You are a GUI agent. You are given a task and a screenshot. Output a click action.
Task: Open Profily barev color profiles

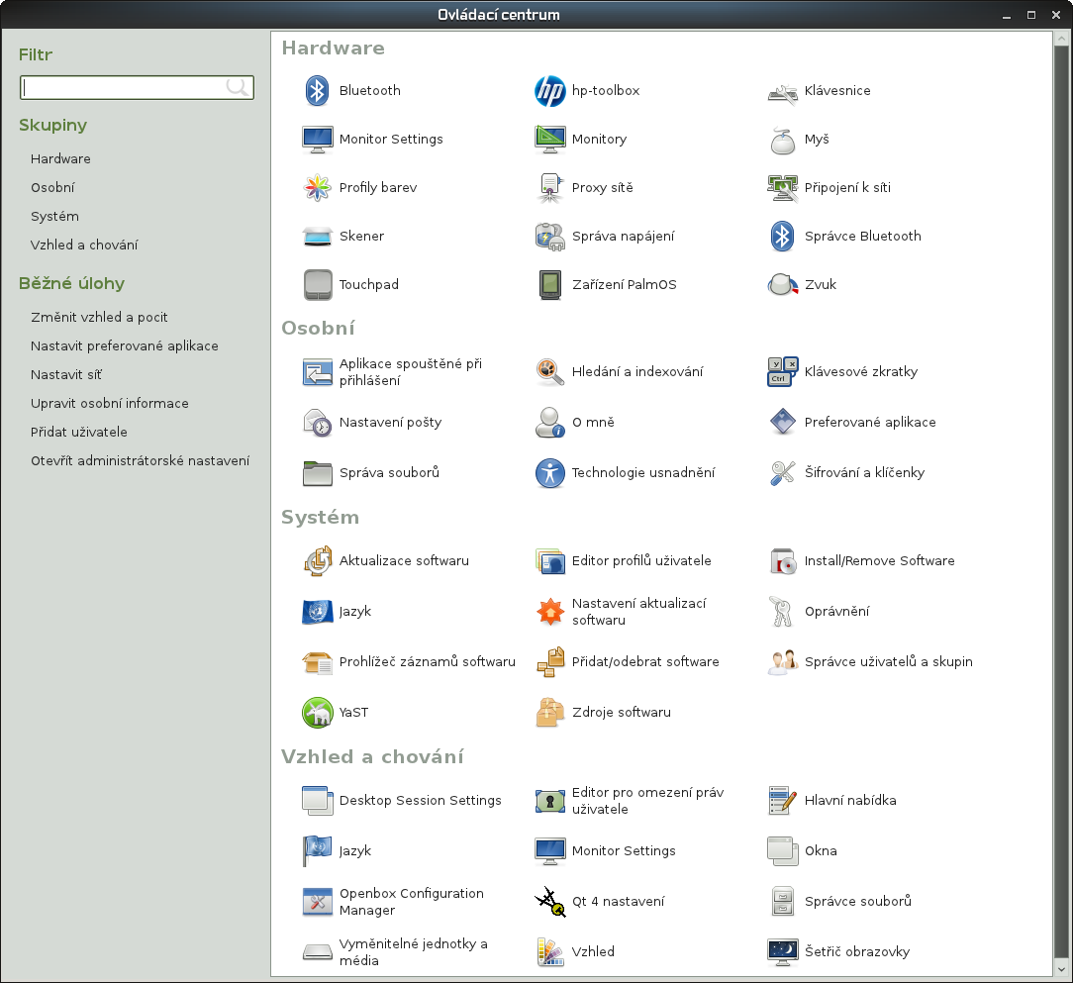click(x=317, y=187)
